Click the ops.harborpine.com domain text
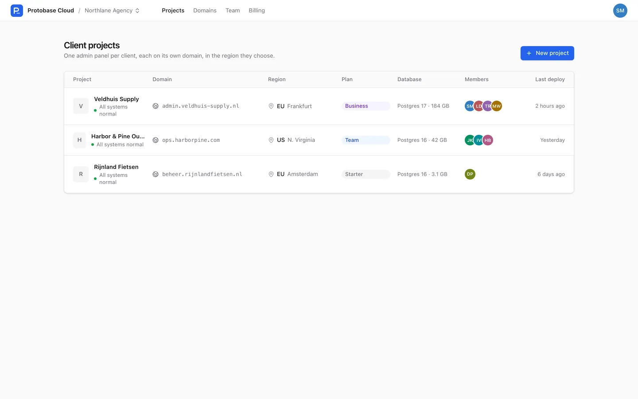Screen dimensions: 638x399 [191, 140]
